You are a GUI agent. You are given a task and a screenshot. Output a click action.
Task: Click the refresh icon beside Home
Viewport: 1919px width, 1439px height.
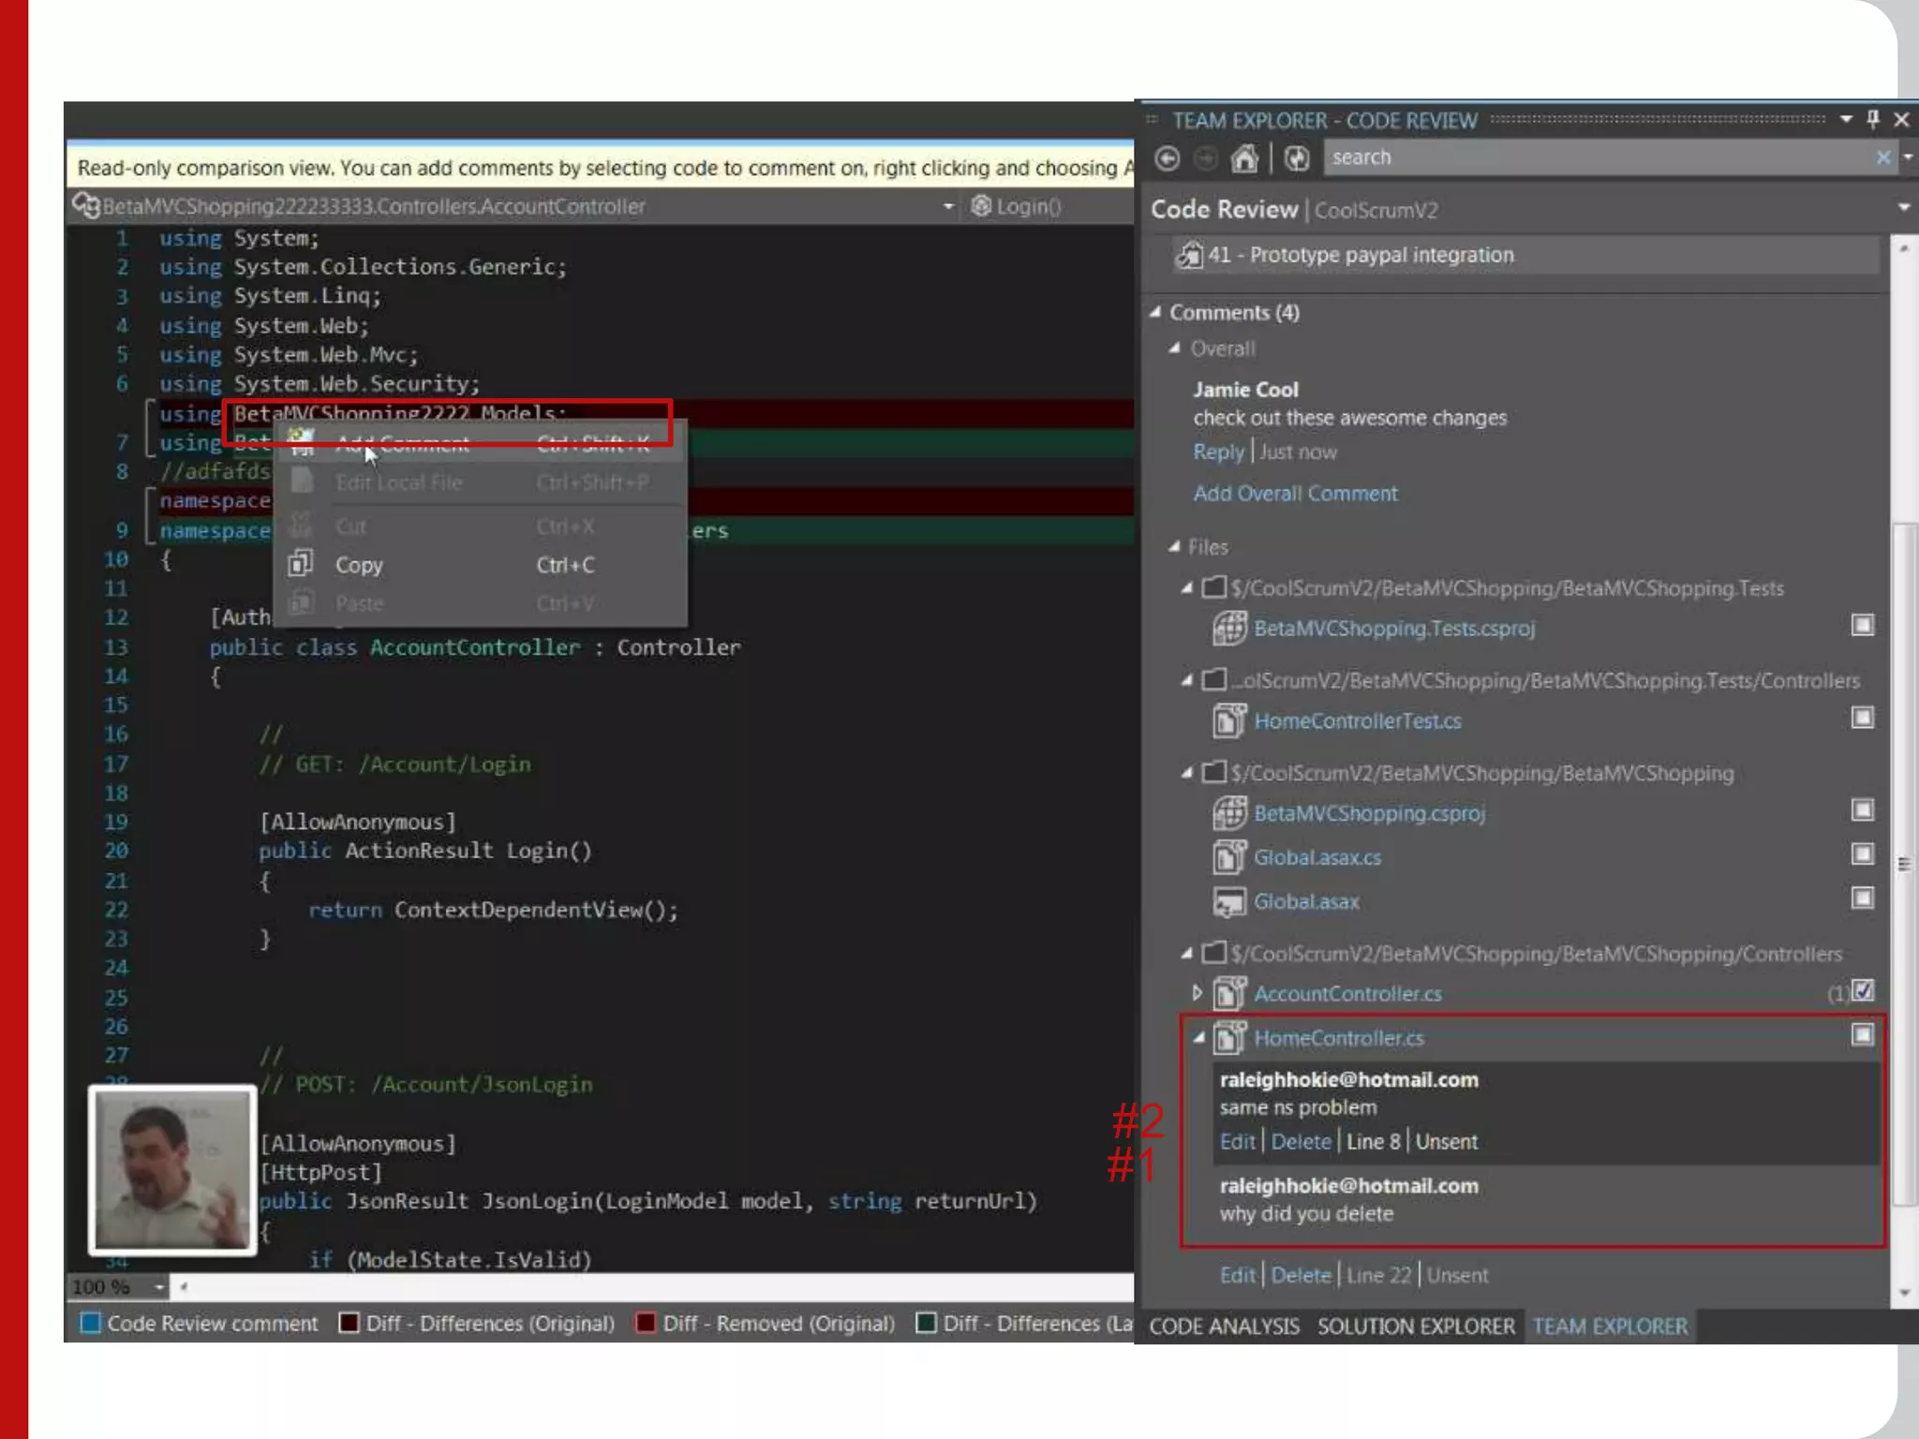pyautogui.click(x=1297, y=159)
